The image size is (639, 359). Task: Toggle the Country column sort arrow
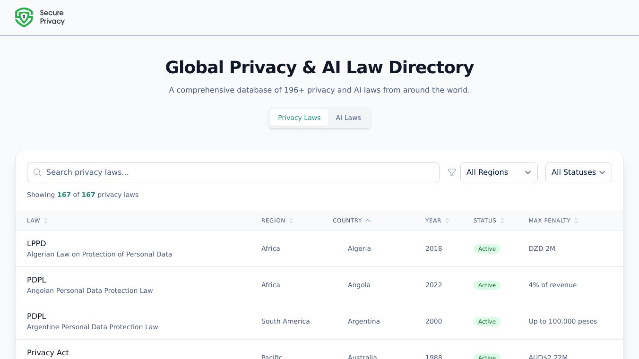click(368, 221)
